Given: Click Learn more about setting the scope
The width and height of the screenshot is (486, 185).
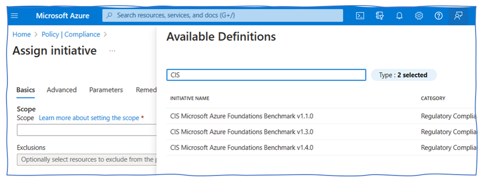Looking at the screenshot, I should (x=89, y=118).
